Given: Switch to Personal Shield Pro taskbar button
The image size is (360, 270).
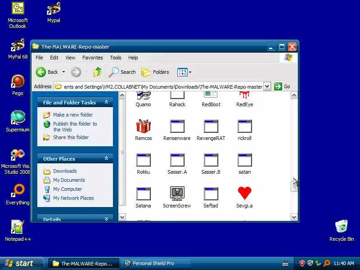Looking at the screenshot, I should click(x=157, y=263).
